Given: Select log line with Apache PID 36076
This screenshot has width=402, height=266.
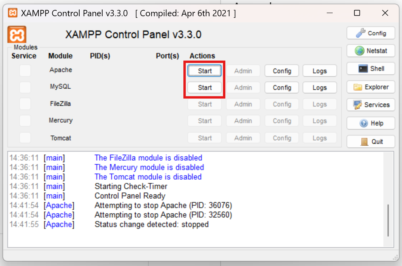Looking at the screenshot, I should pyautogui.click(x=163, y=205).
